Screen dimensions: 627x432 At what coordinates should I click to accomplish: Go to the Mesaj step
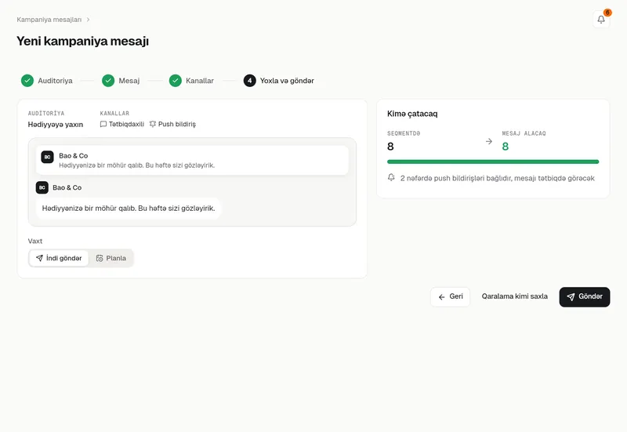pos(121,81)
